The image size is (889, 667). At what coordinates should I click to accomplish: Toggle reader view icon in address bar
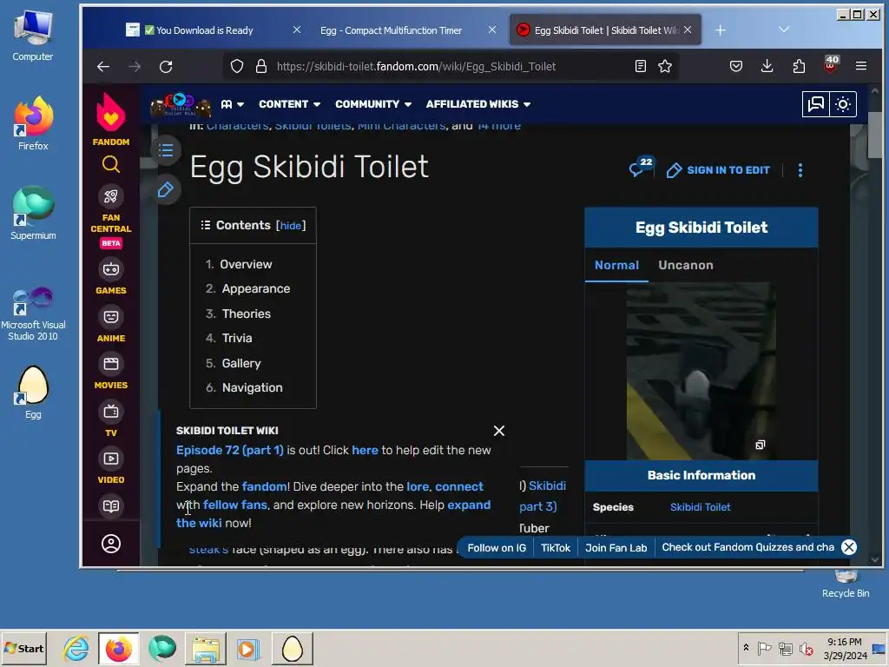640,66
